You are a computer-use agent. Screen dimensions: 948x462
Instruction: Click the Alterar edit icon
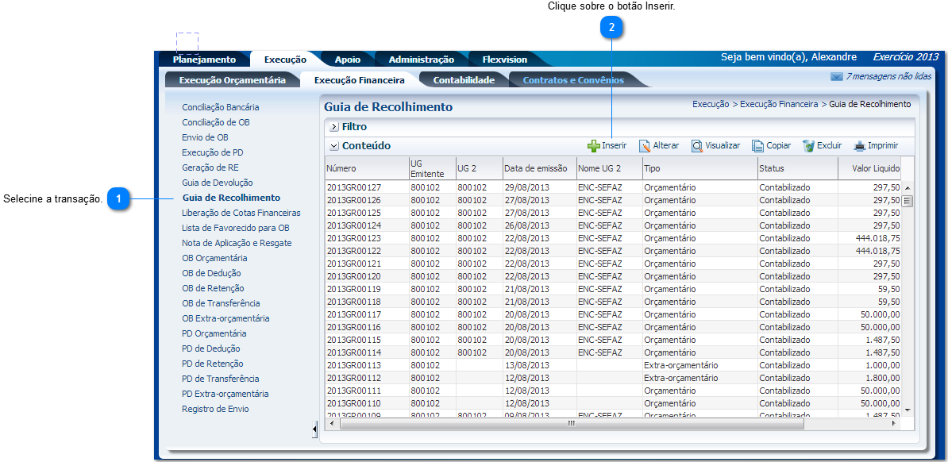pos(645,146)
